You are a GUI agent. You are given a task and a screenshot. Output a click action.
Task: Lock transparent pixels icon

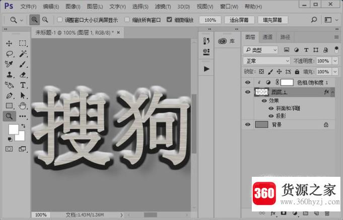click(261, 72)
